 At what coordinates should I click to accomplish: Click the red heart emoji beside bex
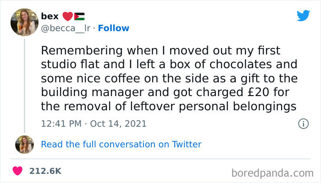click(67, 16)
